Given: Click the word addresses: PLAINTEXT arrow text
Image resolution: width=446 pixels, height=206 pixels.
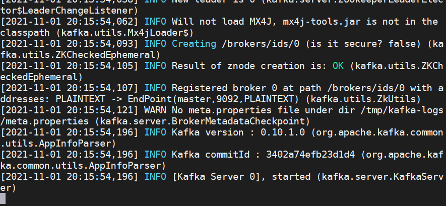Looking at the screenshot, I should 61,99.
